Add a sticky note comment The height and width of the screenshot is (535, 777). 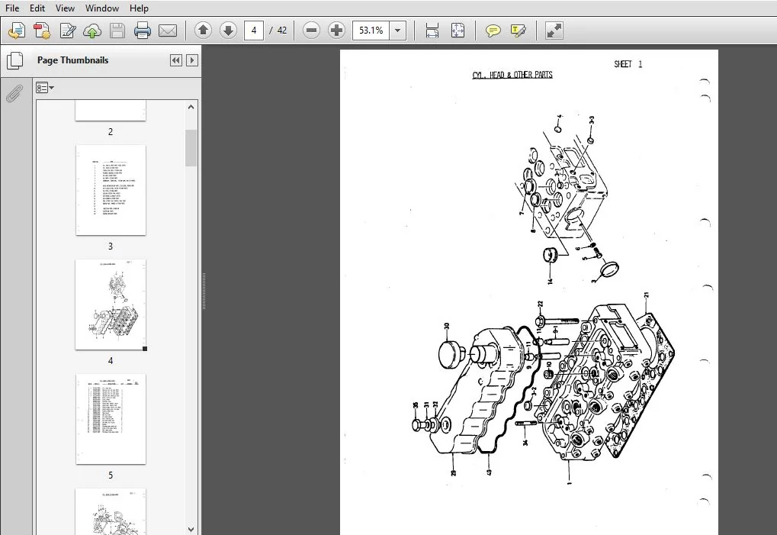click(x=493, y=31)
